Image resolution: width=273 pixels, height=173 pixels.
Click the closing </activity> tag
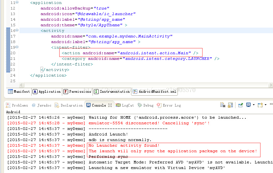tap(55, 70)
